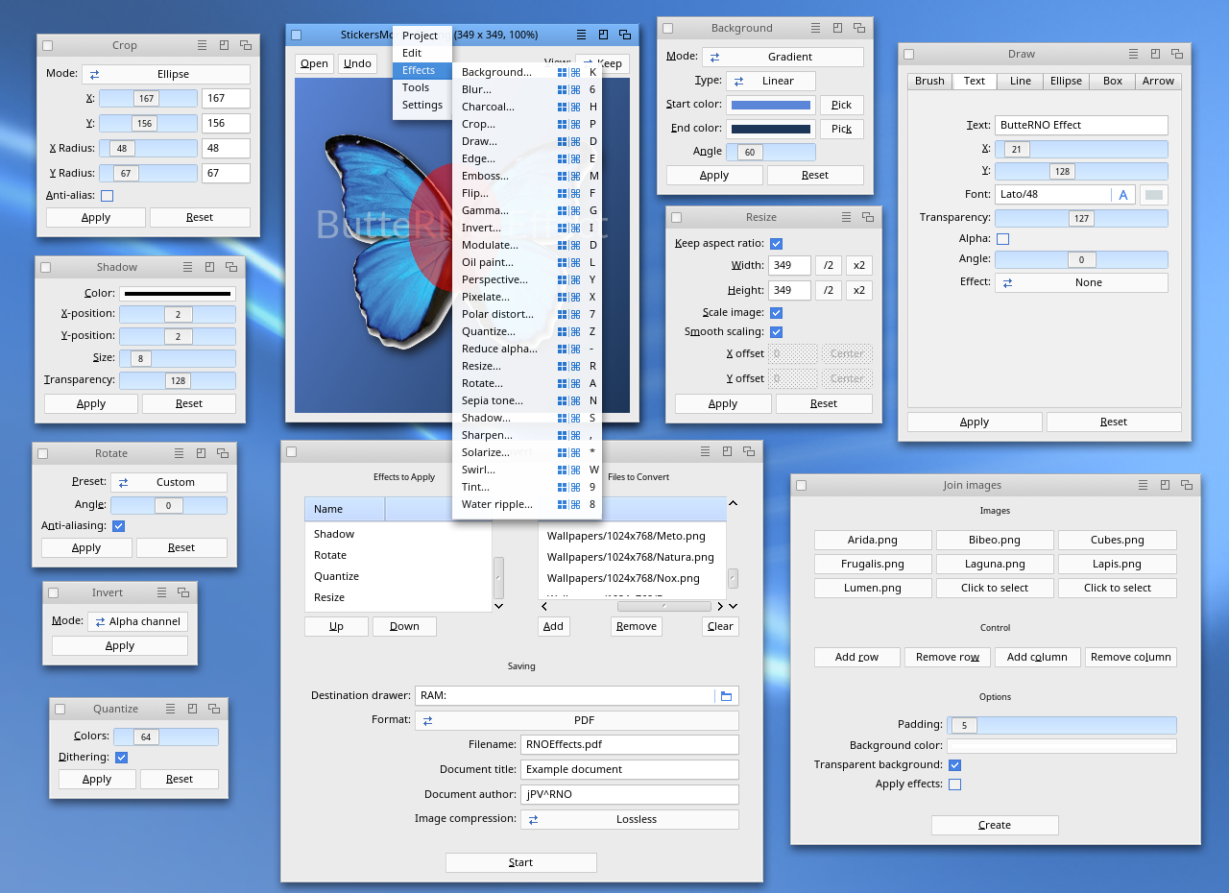
Task: Open the font chooser icon beside Lato/48
Action: [x=1123, y=195]
